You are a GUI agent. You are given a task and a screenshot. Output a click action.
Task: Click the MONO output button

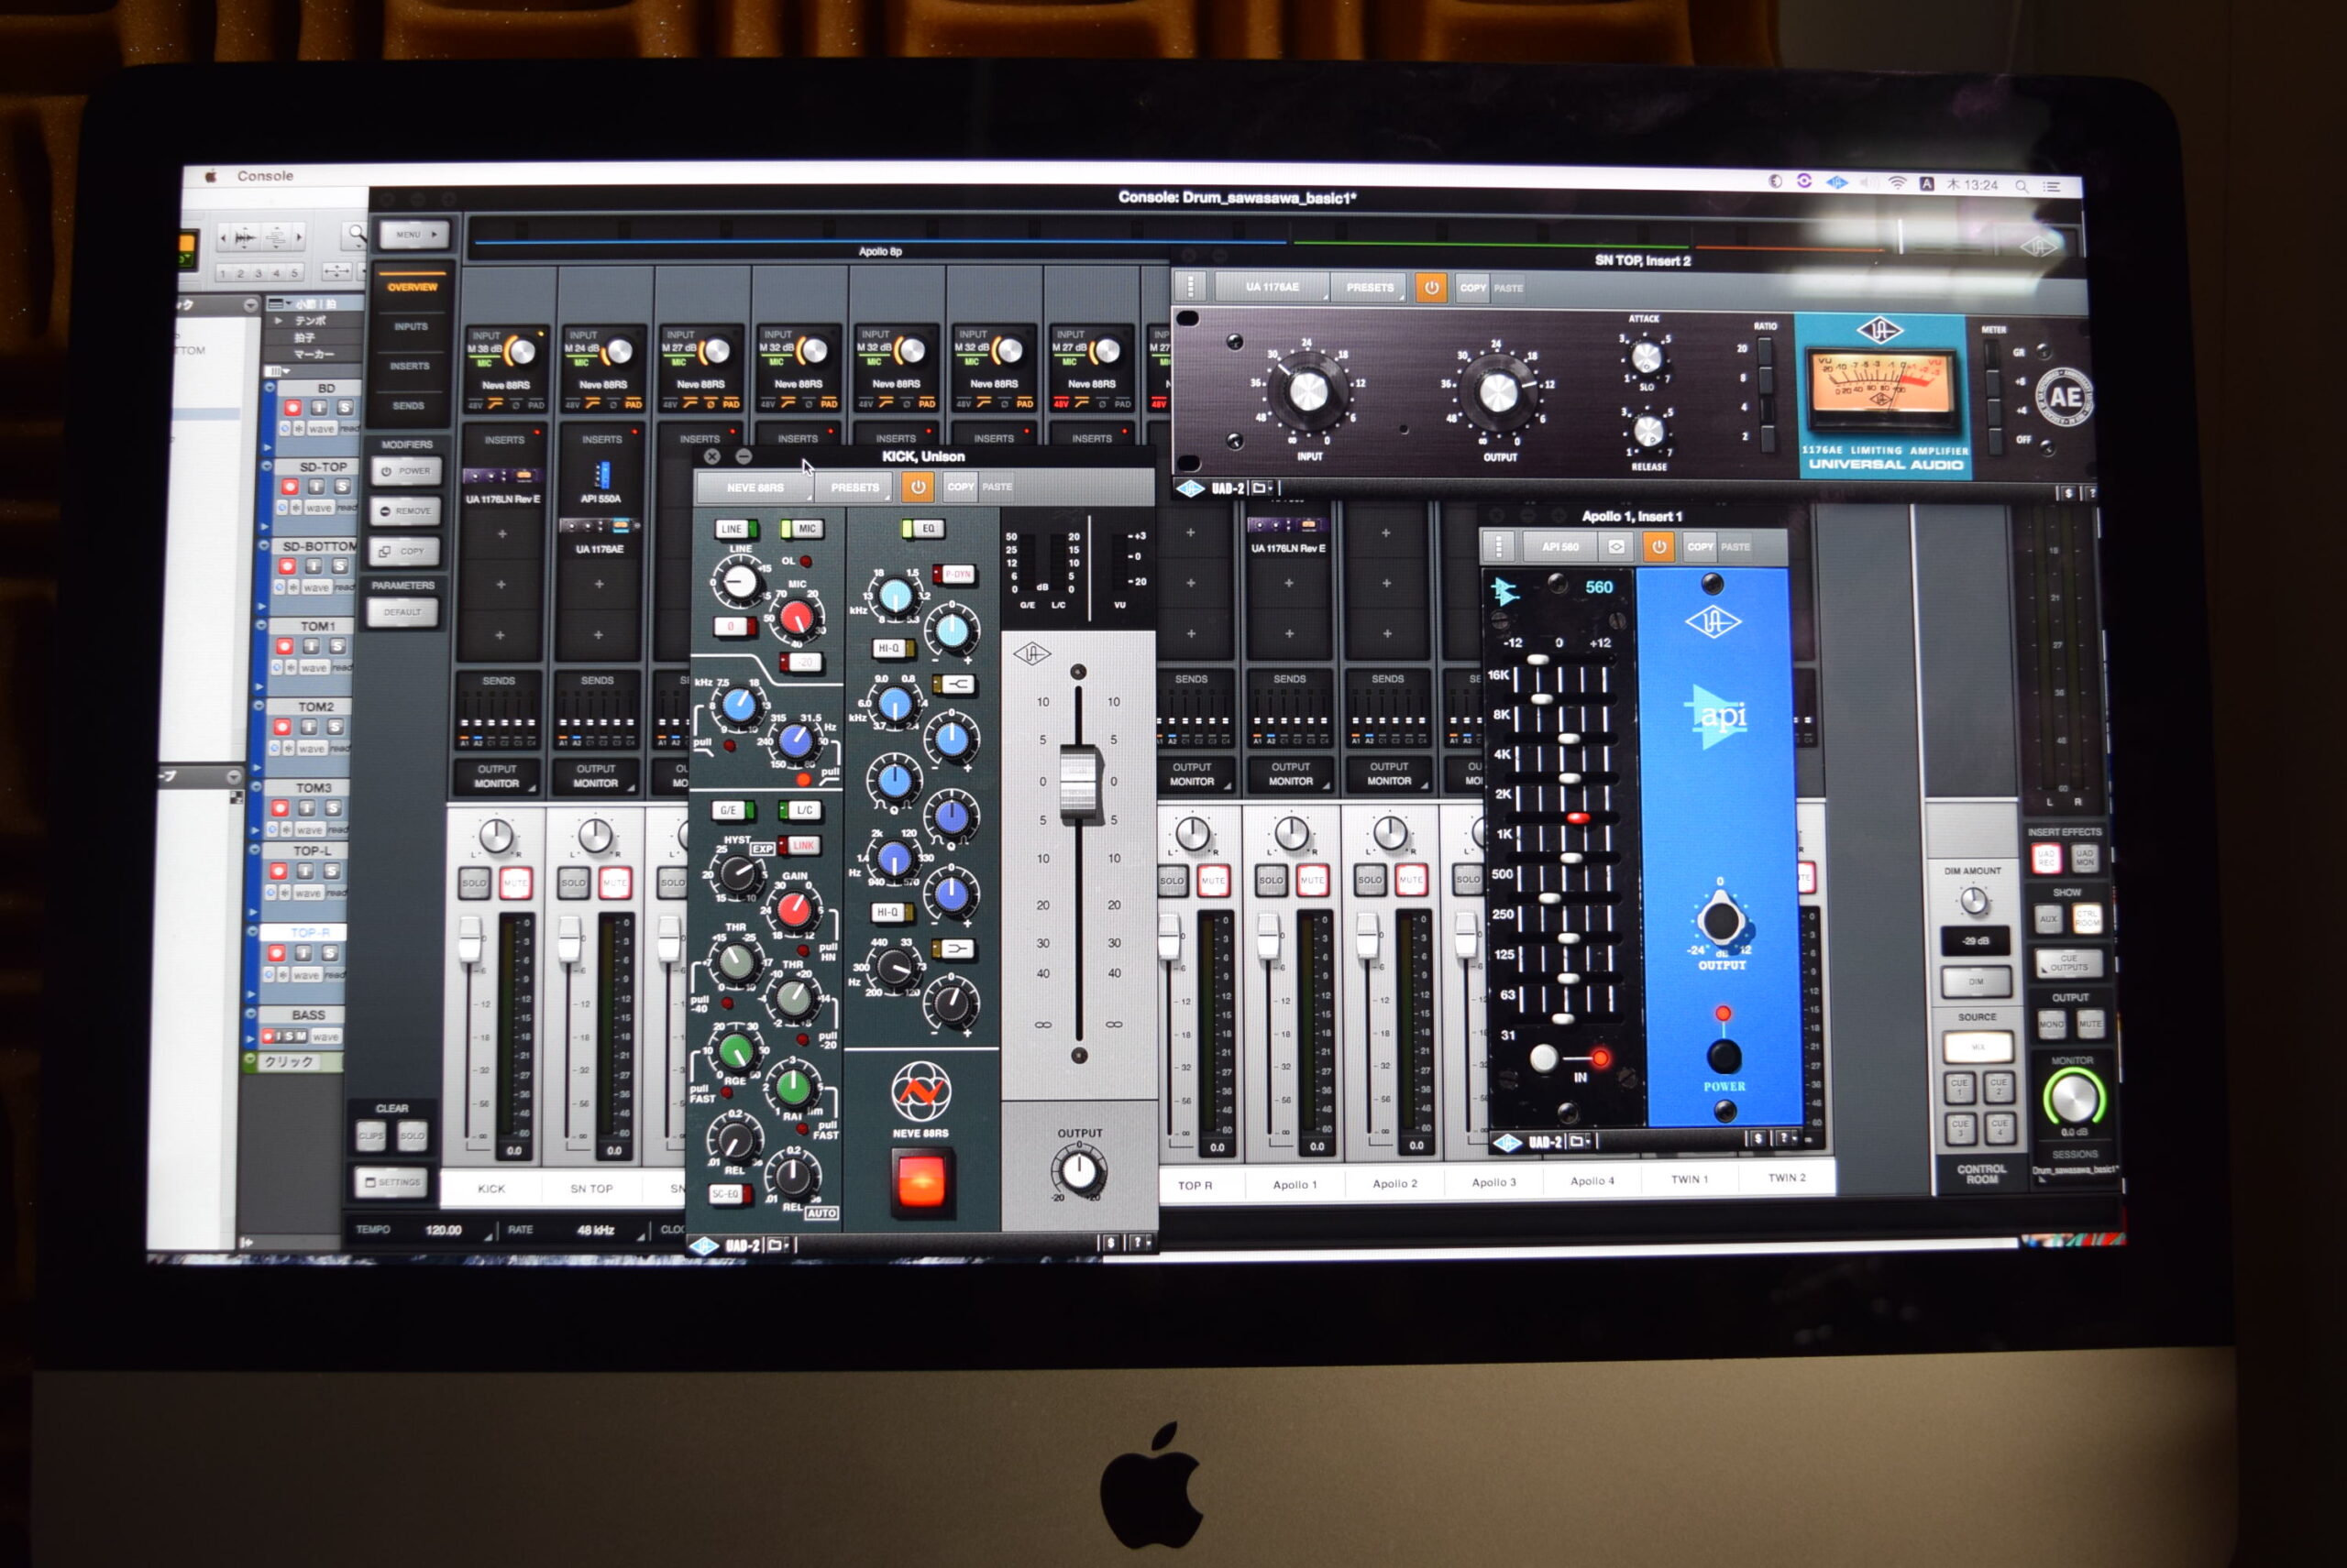click(2050, 1024)
